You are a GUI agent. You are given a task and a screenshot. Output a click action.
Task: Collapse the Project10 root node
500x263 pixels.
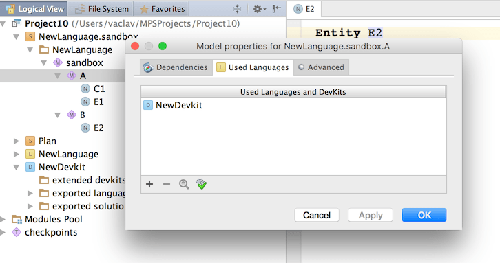[3, 23]
